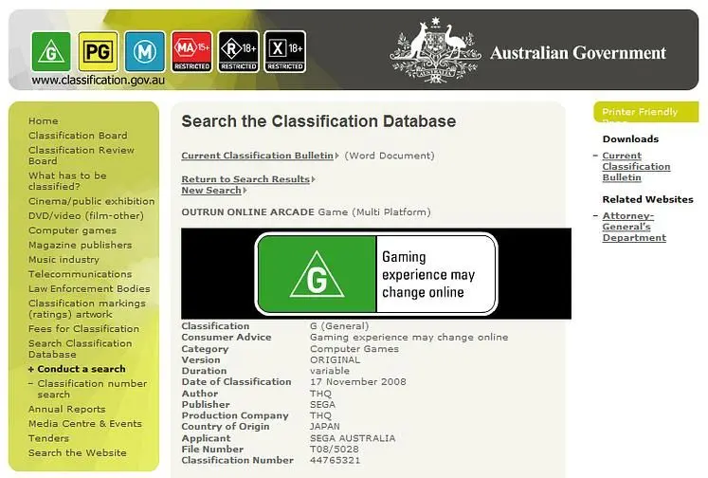
Task: Click the ORIGINAL version value
Action: pyautogui.click(x=335, y=359)
